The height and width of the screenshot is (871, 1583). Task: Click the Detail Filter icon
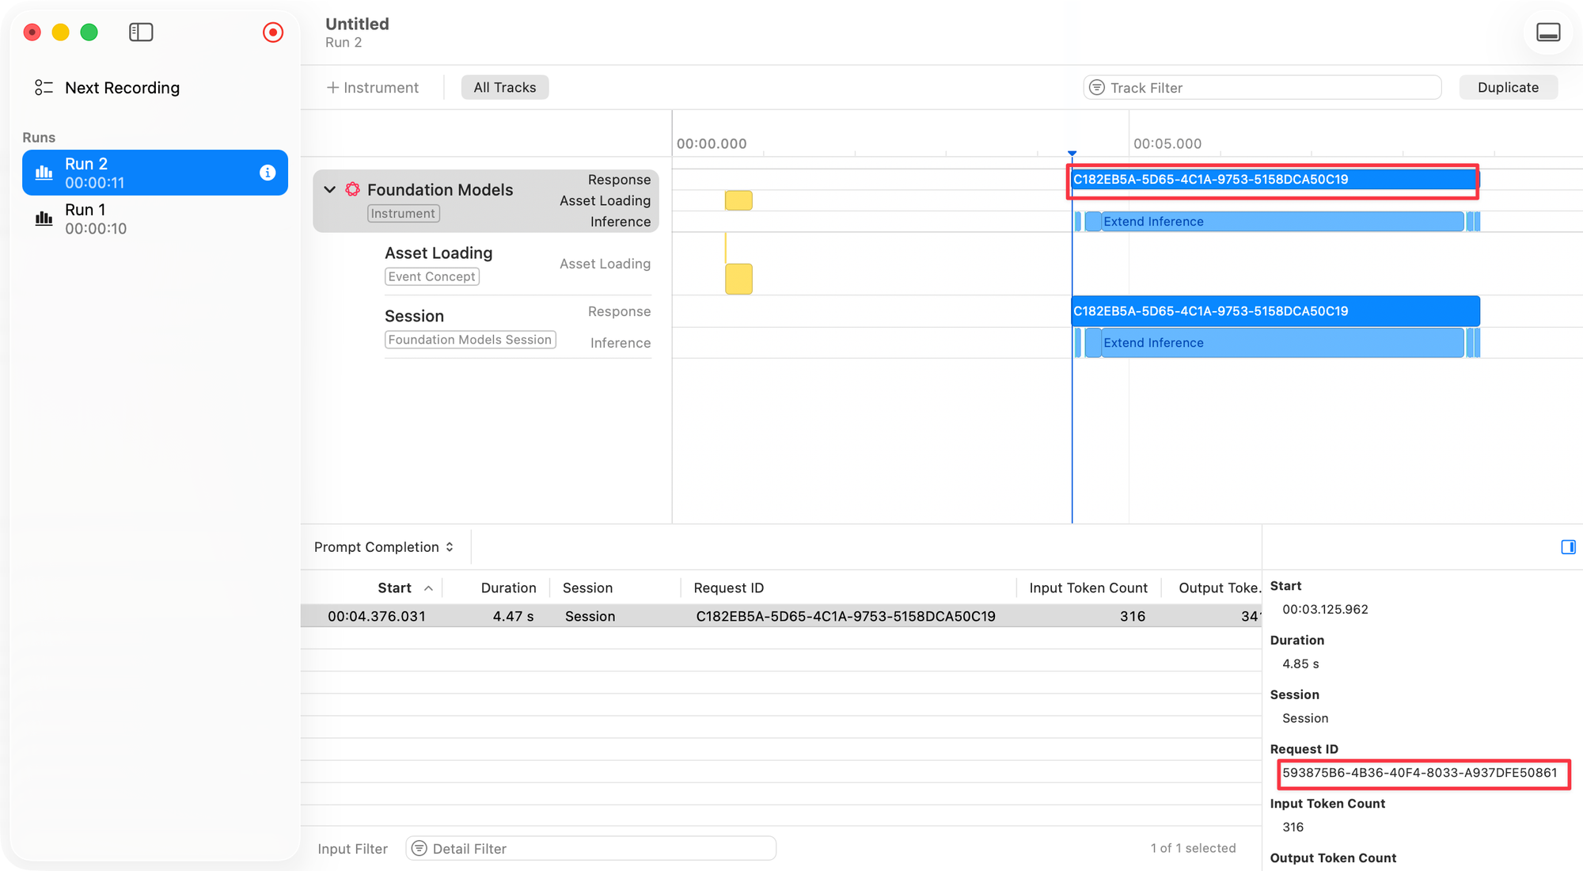click(x=419, y=849)
